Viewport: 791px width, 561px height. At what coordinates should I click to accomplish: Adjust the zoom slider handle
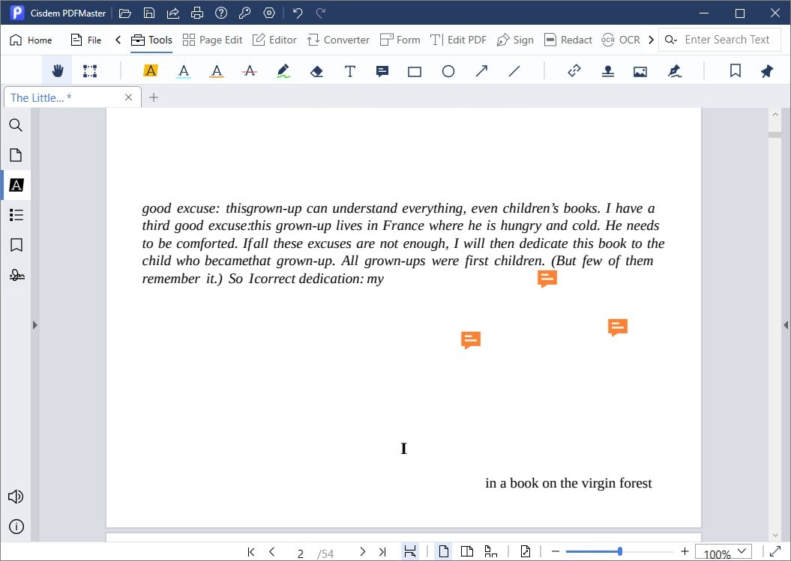point(620,552)
